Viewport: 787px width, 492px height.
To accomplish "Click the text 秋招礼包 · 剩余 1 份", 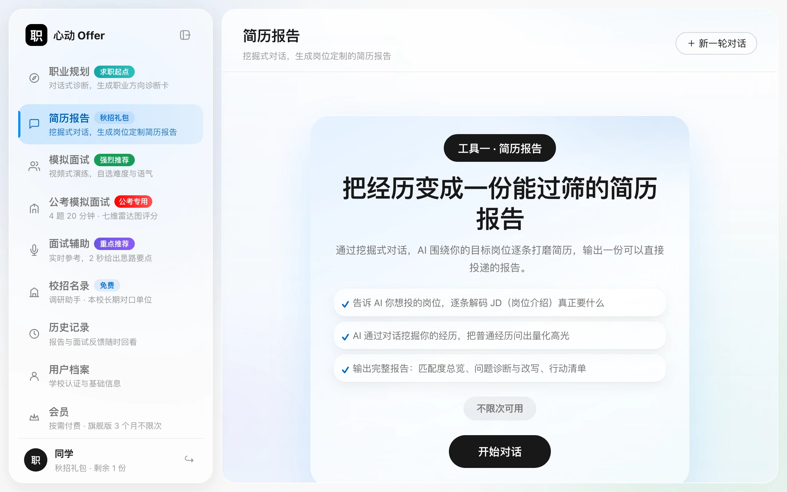I will coord(90,468).
